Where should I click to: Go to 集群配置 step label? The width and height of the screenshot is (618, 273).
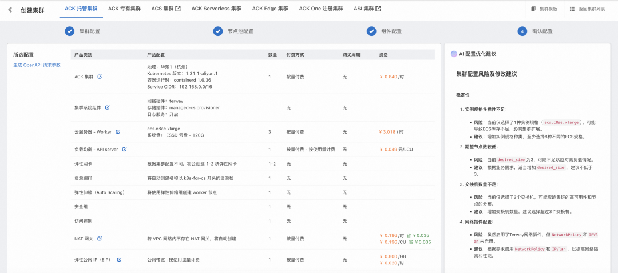(89, 31)
